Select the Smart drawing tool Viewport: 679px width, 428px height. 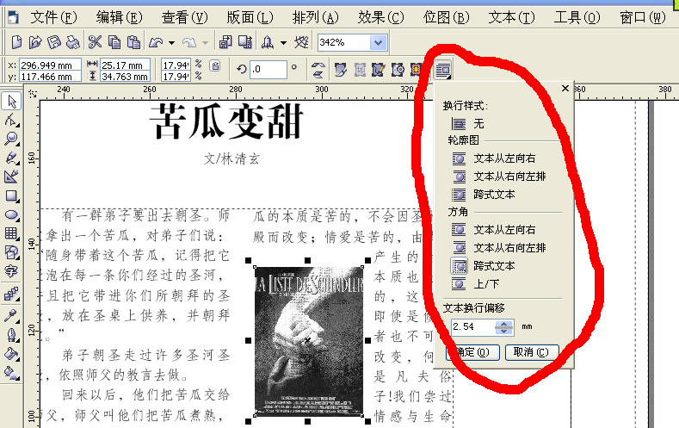pos(12,177)
